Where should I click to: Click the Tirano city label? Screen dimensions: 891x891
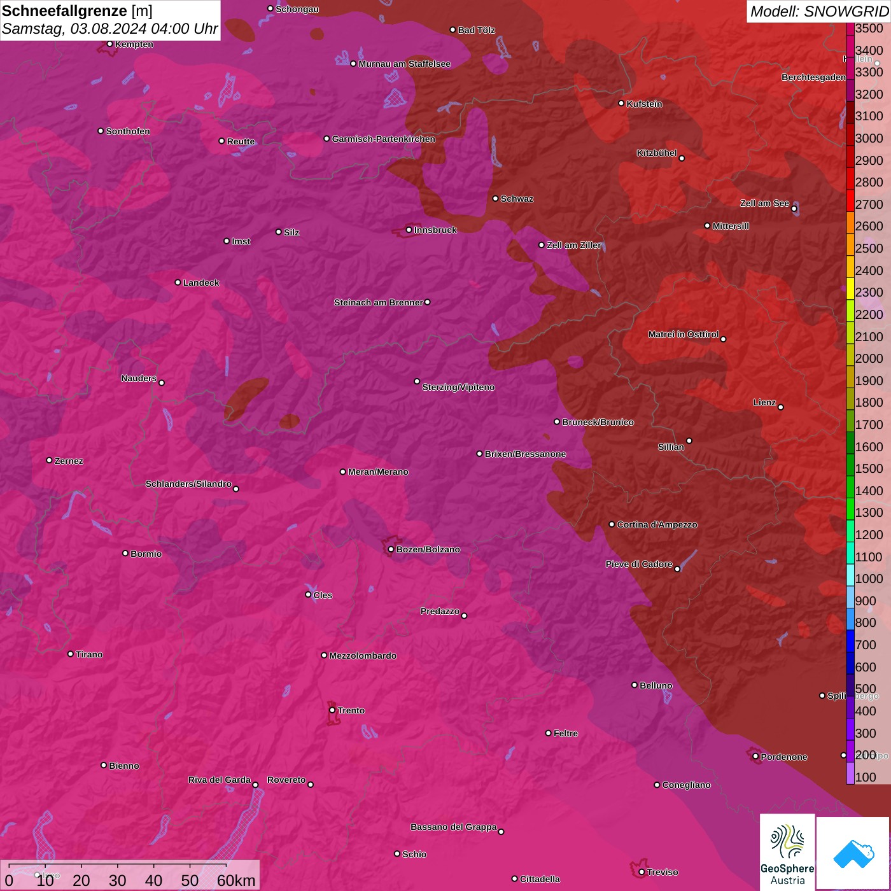click(x=89, y=654)
